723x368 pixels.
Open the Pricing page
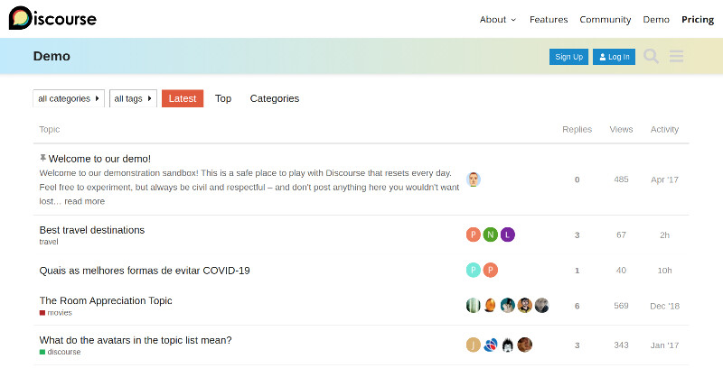pos(697,19)
